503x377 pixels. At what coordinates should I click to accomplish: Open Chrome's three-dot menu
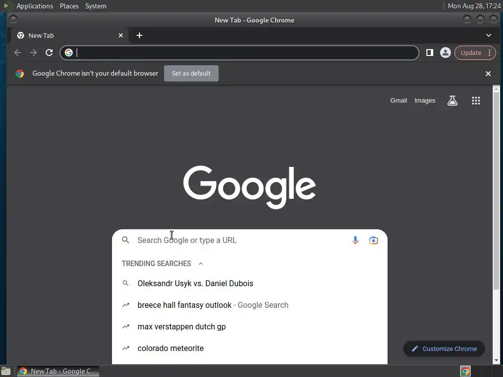point(490,53)
